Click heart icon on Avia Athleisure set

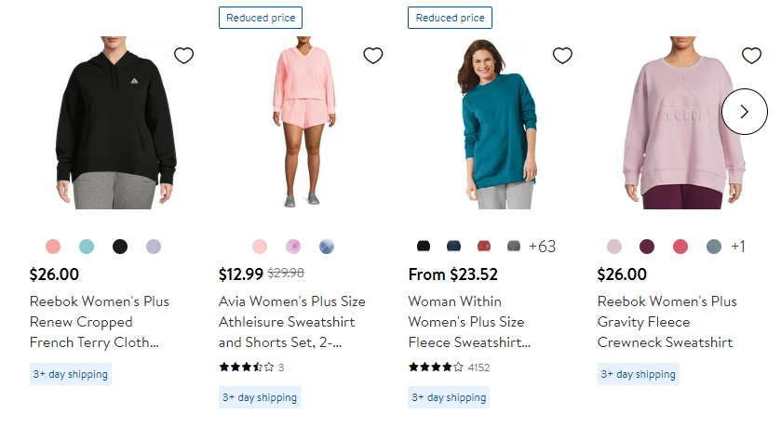(x=373, y=56)
